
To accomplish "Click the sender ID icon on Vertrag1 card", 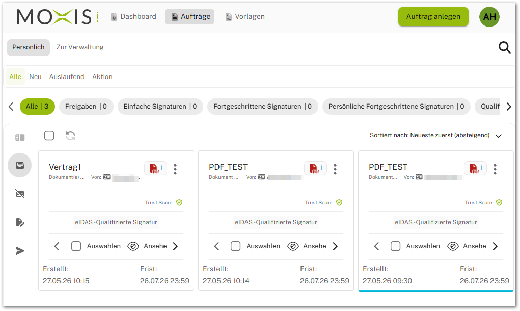I will tap(107, 177).
